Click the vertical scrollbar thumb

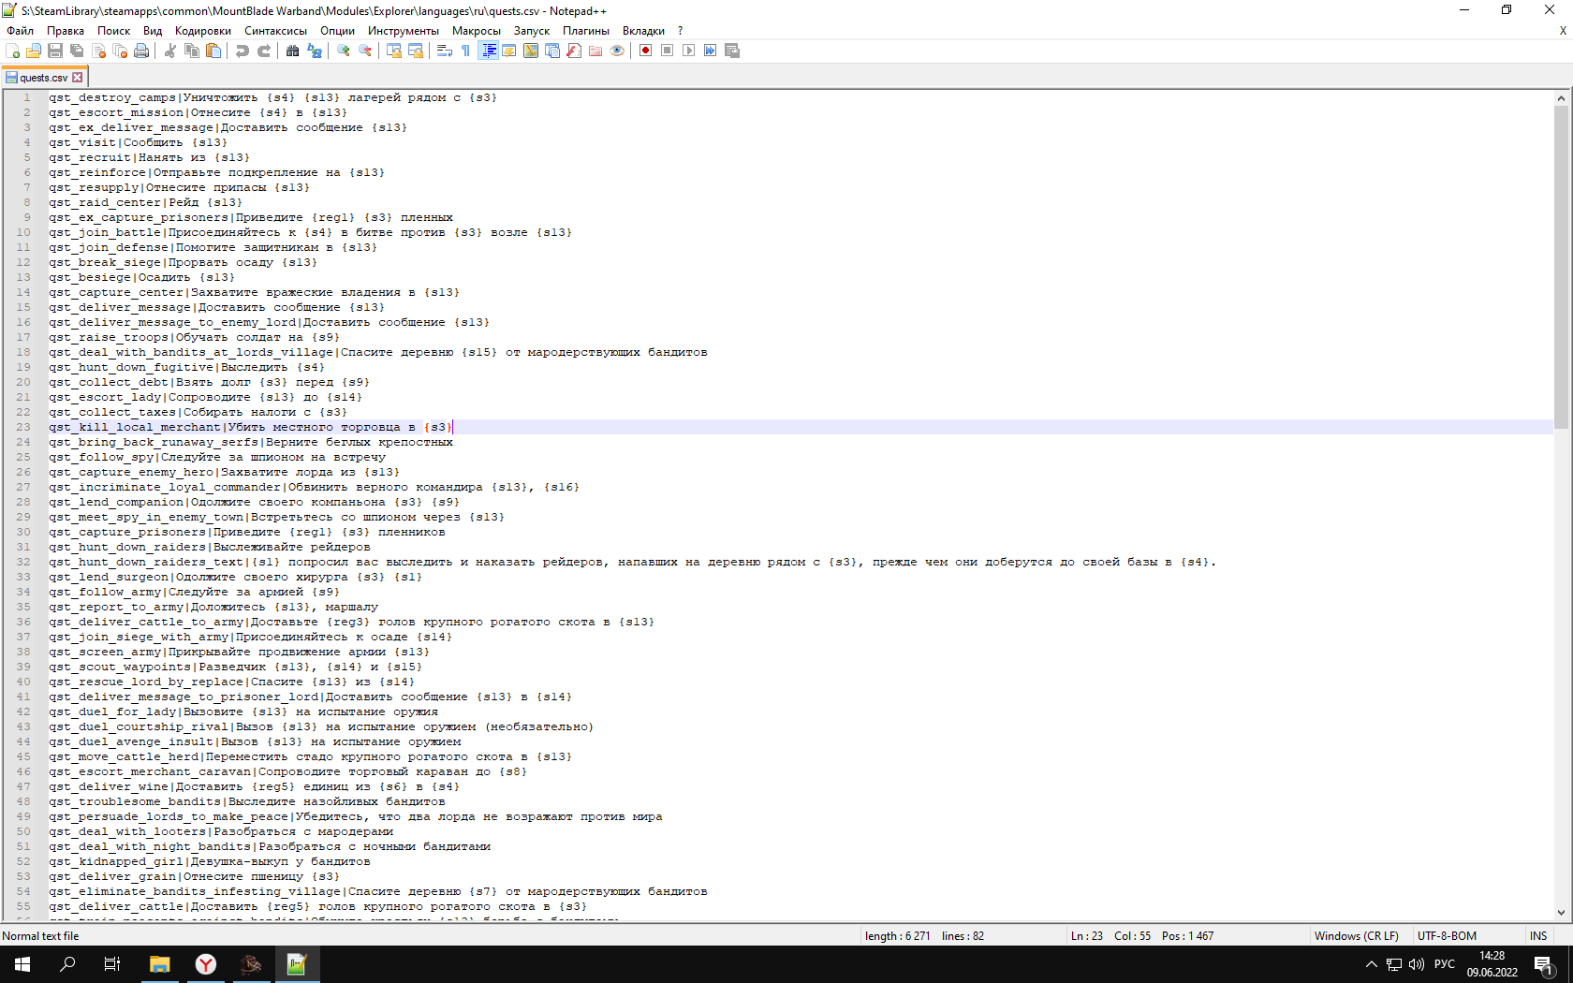(1561, 267)
